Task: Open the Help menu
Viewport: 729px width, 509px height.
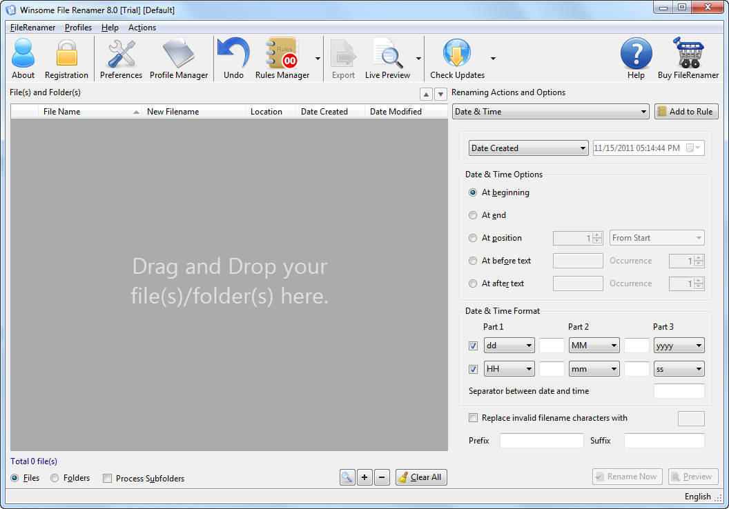Action: pyautogui.click(x=110, y=28)
